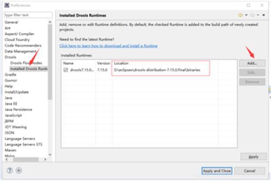Click the help question mark icon

[x=9, y=171]
